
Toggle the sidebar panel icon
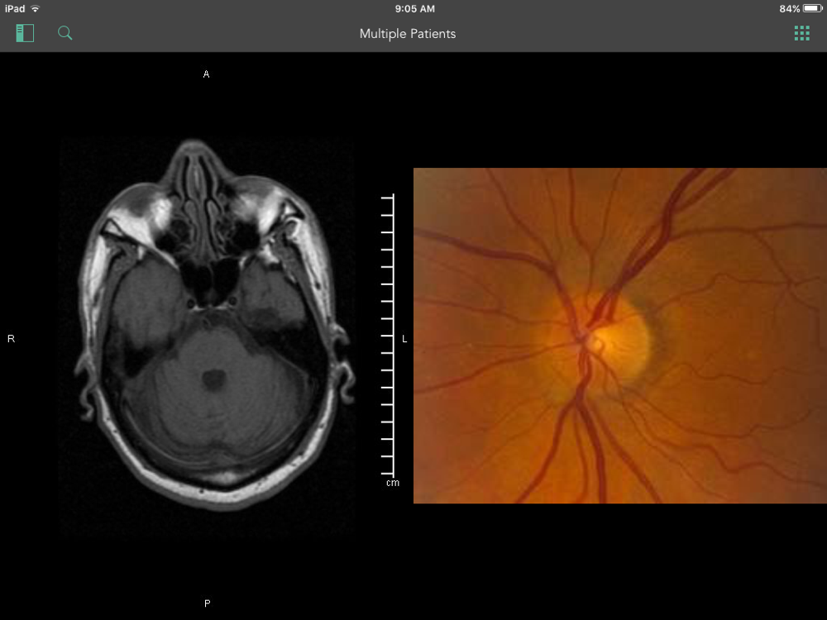point(25,33)
